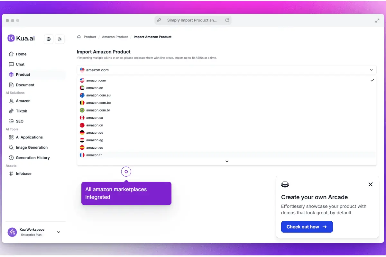Click the pulsing hotspot circle
The width and height of the screenshot is (386, 257).
(x=126, y=172)
